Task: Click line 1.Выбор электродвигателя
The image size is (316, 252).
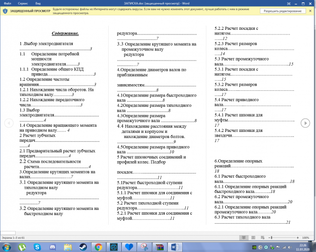Action: (x=46, y=43)
